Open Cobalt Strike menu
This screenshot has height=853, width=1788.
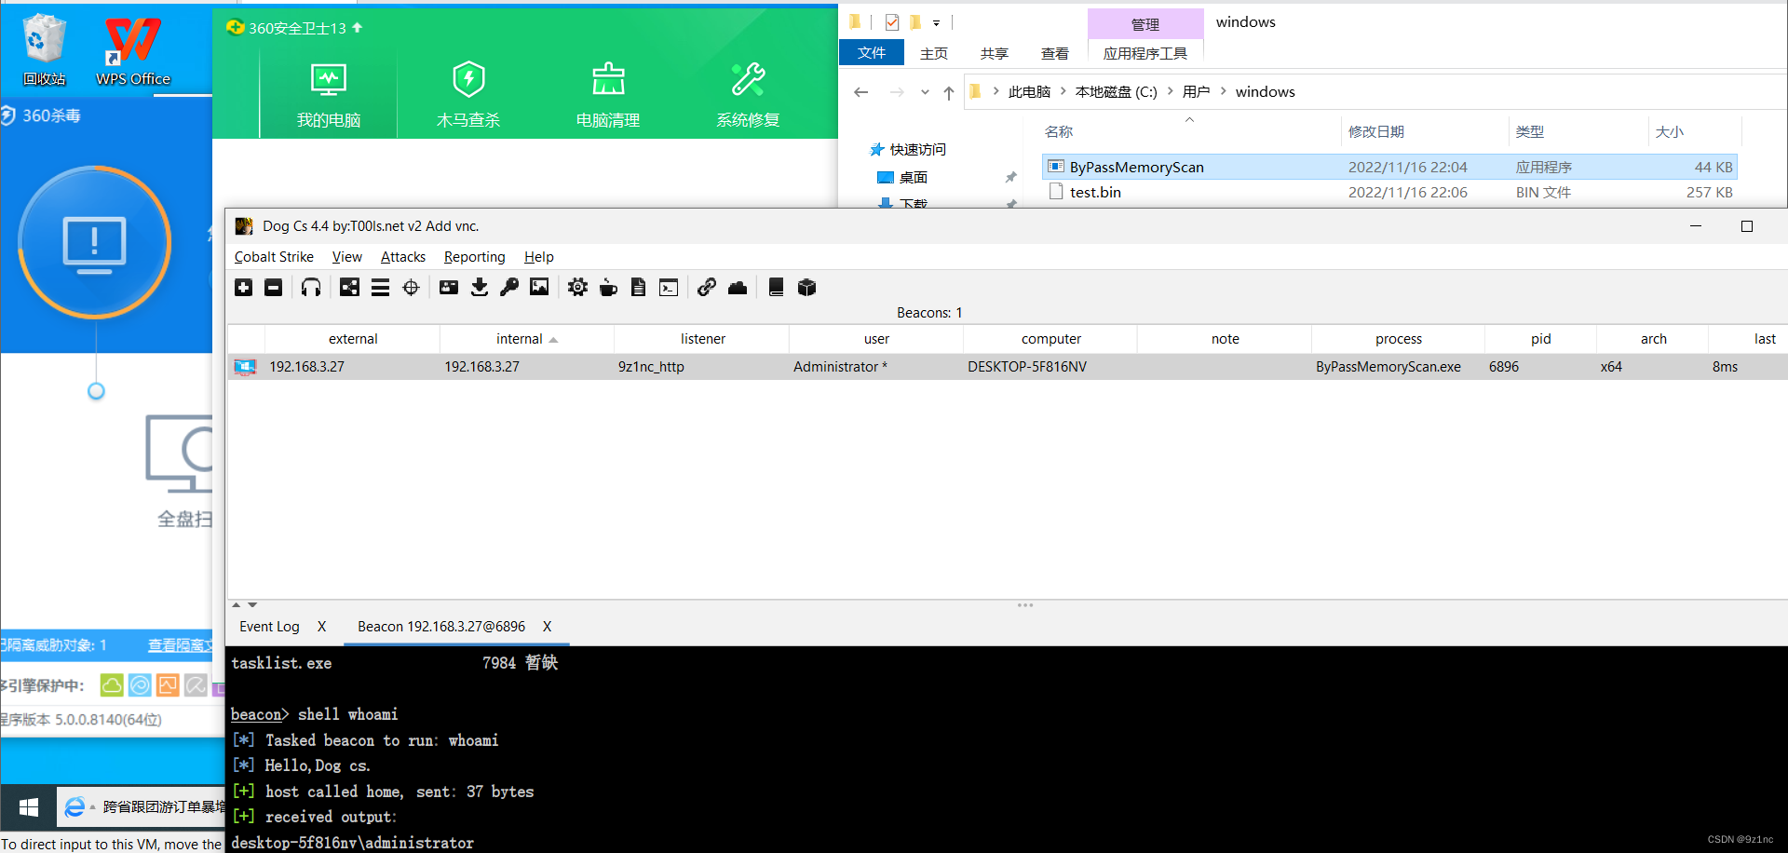point(274,257)
